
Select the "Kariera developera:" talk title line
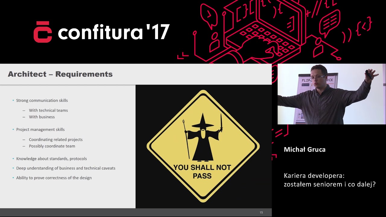coord(314,176)
